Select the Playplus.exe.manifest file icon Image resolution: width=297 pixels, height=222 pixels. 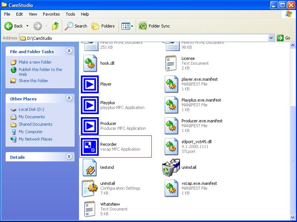point(171,105)
